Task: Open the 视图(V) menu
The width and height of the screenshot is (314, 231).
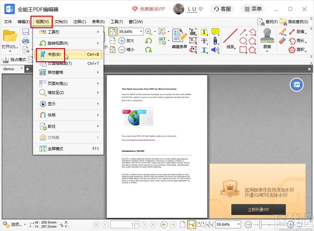Action: tap(42, 22)
